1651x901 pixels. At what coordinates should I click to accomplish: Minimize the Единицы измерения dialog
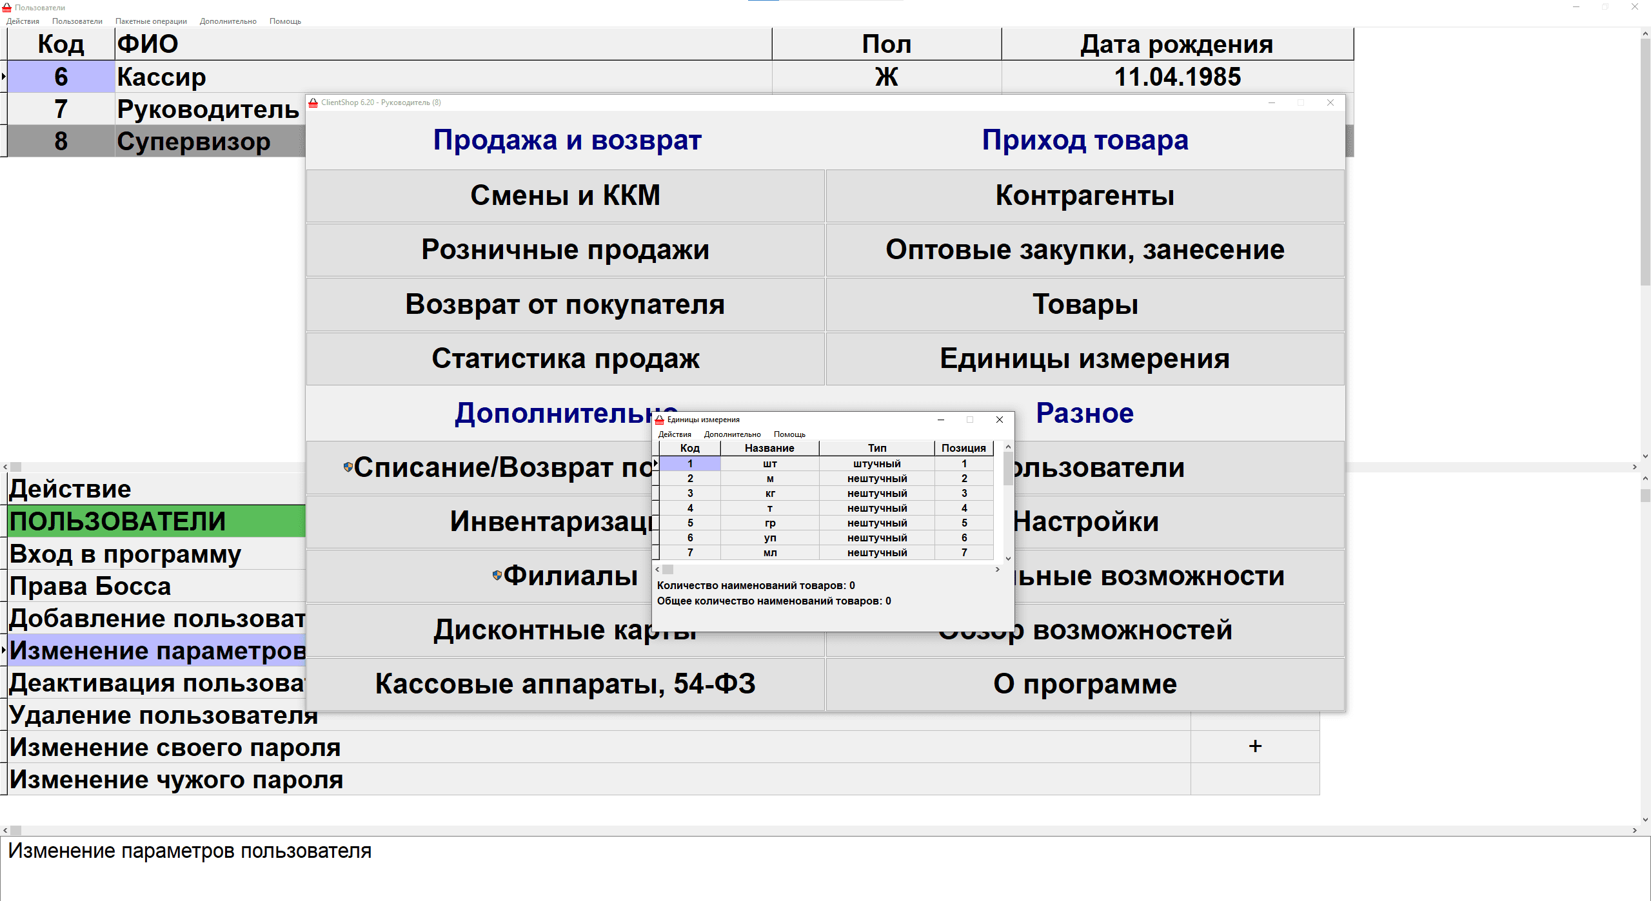click(x=940, y=420)
